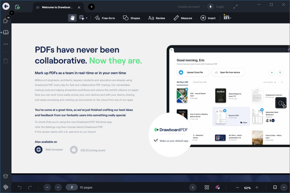Viewport: 290px width, 193px height.
Task: Click the Undo arrow
Action: [x=19, y=187]
